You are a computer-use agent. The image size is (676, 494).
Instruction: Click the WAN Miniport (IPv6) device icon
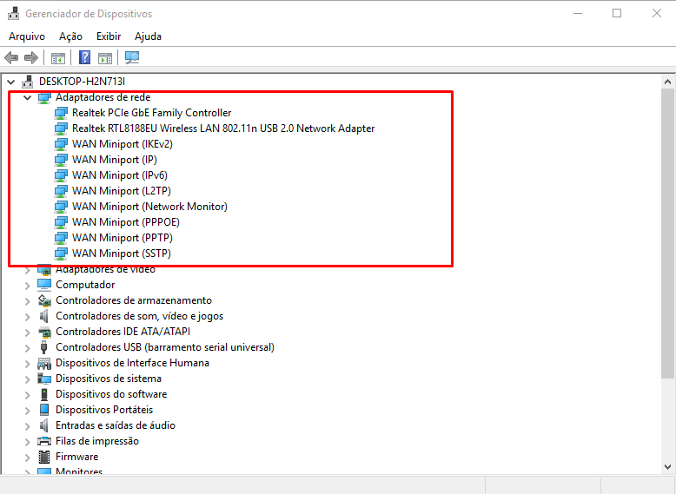click(x=61, y=175)
